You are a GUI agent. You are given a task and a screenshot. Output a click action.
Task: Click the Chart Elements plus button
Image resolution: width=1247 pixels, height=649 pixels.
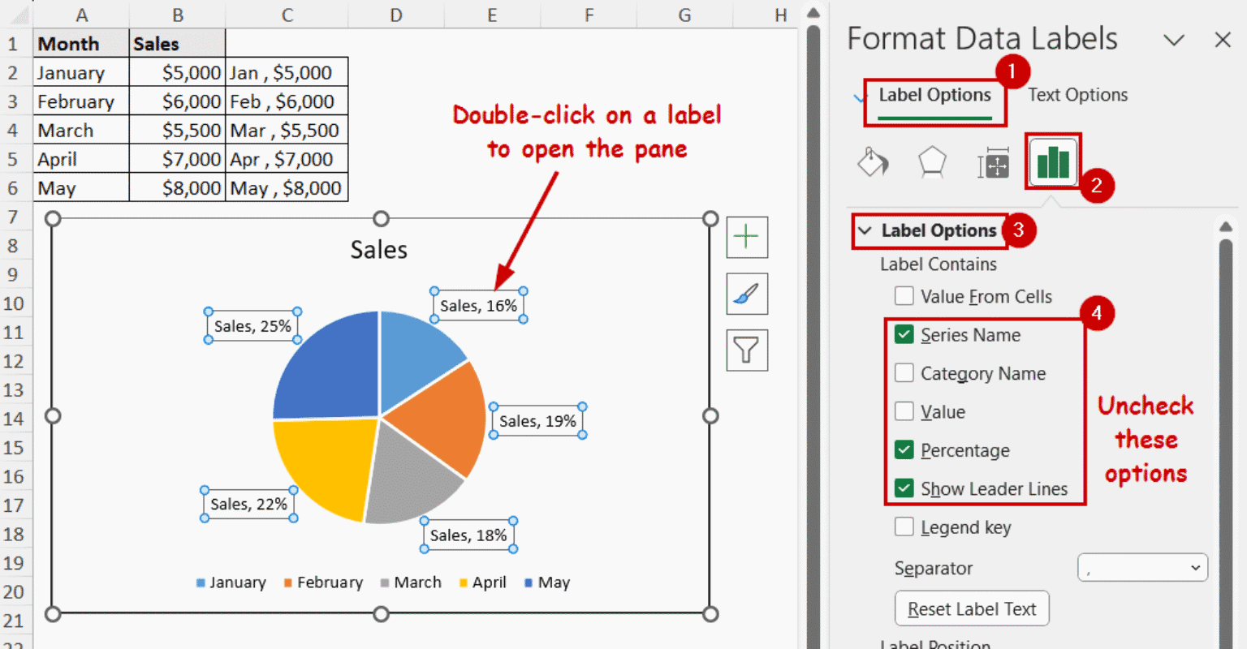pos(746,237)
